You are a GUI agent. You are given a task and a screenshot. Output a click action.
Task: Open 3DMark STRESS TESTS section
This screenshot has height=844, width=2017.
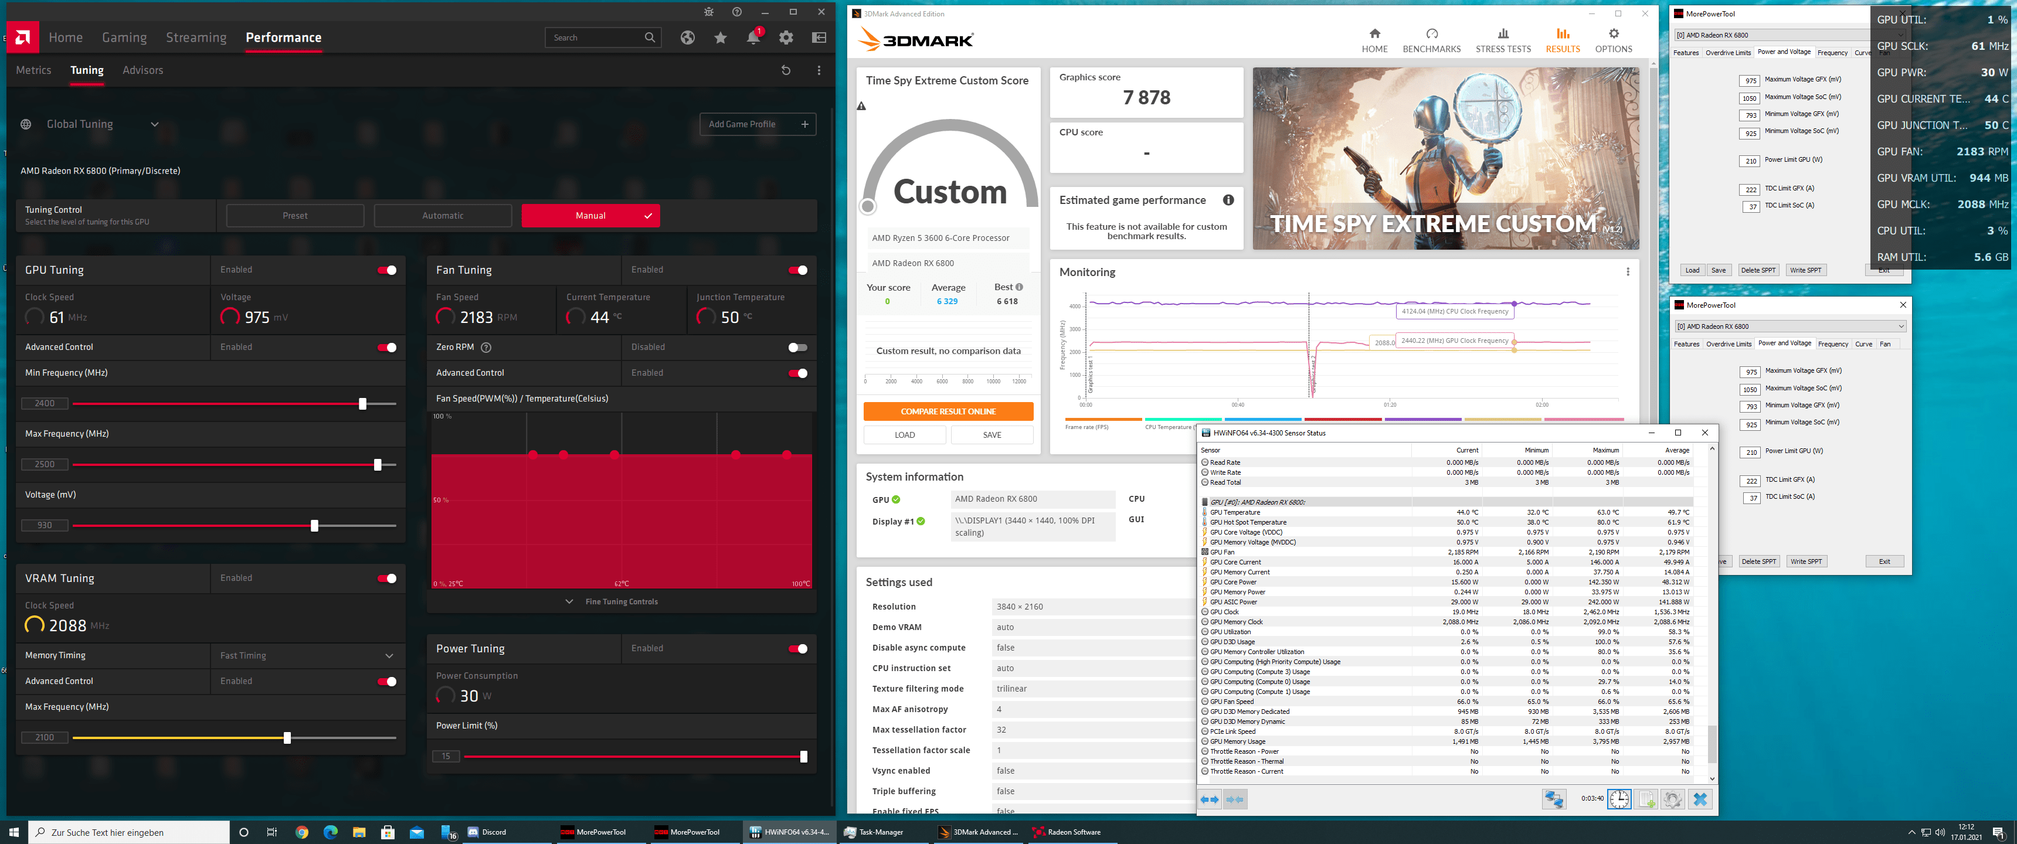[1503, 40]
